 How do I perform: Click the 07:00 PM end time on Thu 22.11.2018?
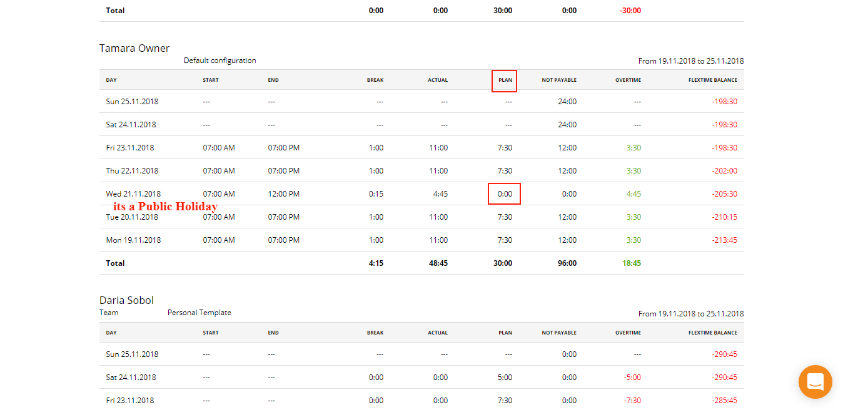click(284, 170)
